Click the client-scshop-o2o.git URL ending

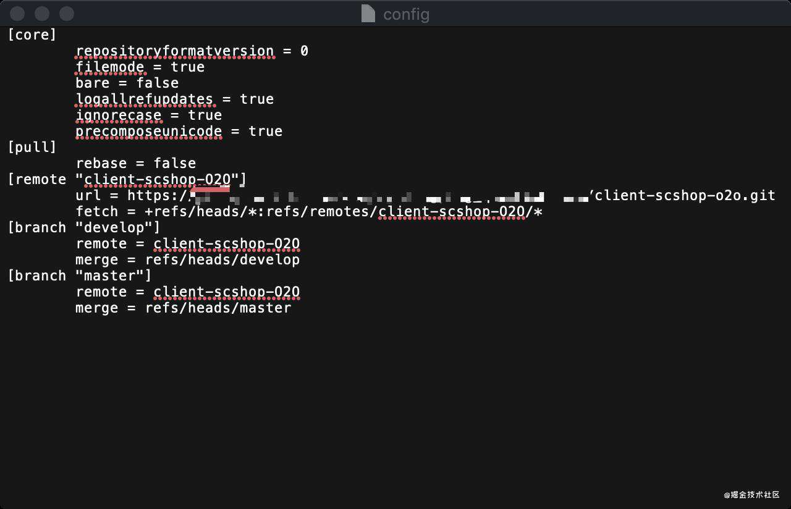coord(683,195)
